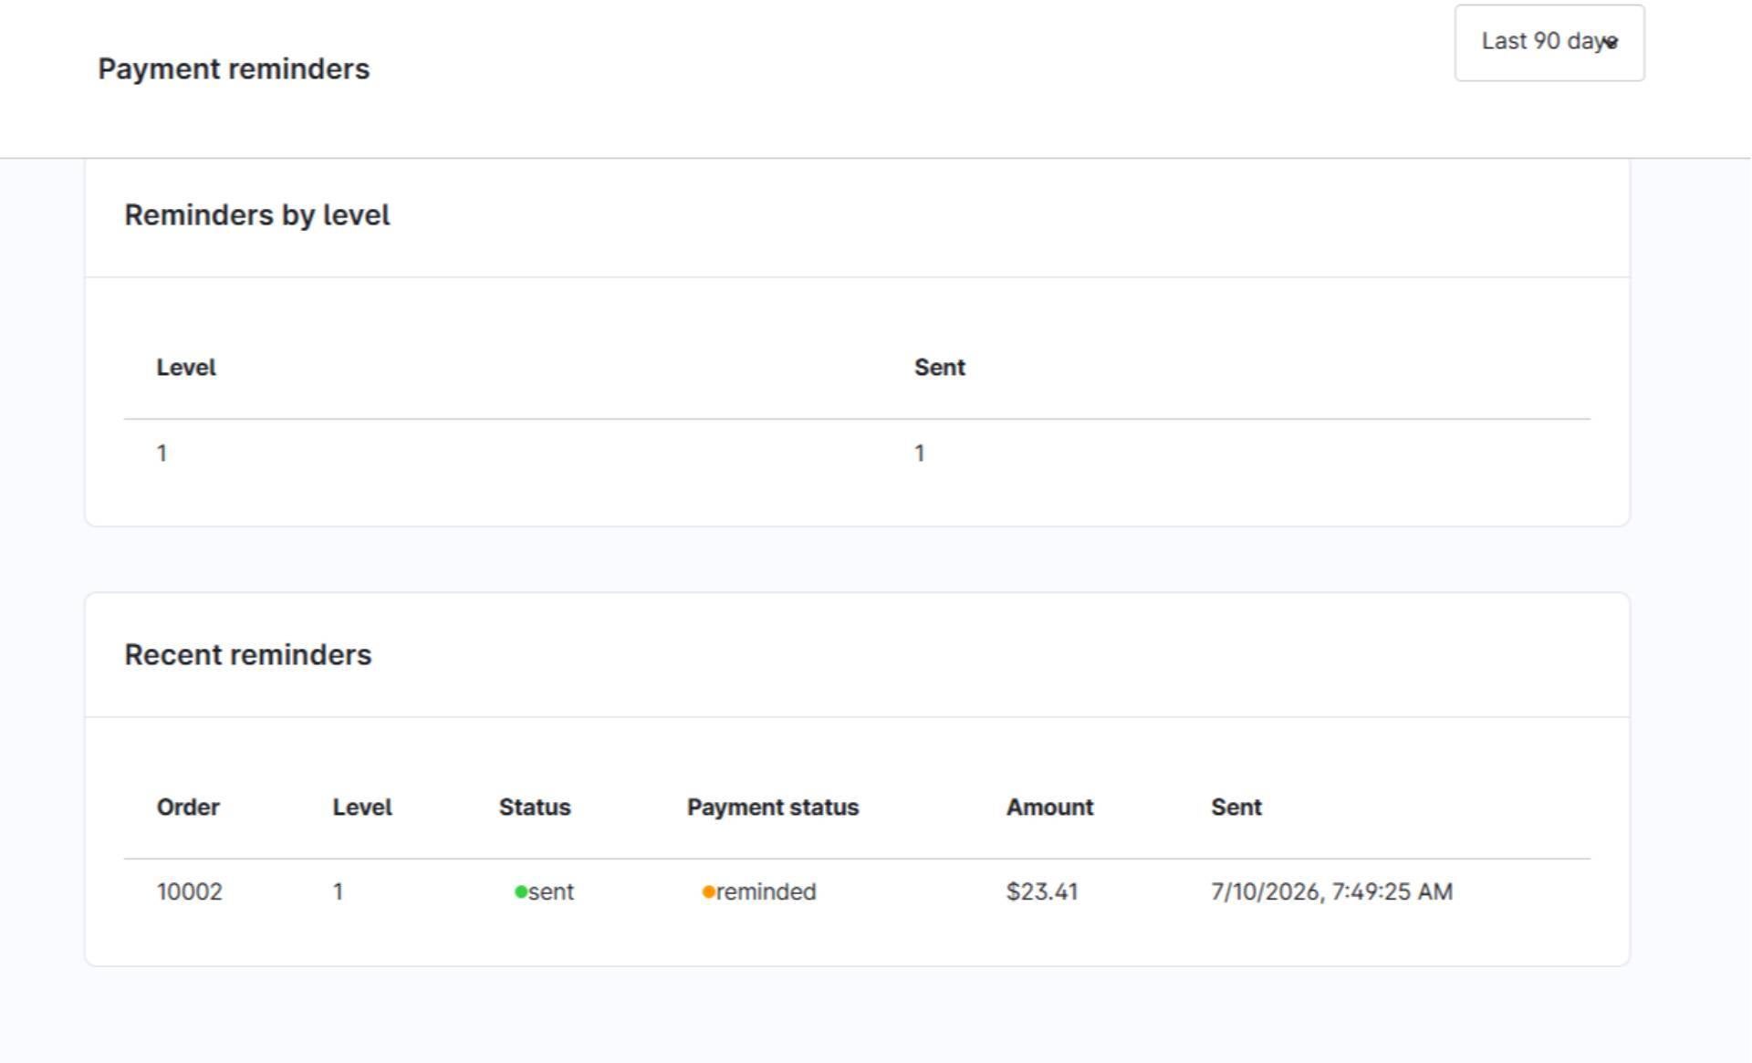Click the sent status badge
The image size is (1752, 1063).
click(545, 892)
